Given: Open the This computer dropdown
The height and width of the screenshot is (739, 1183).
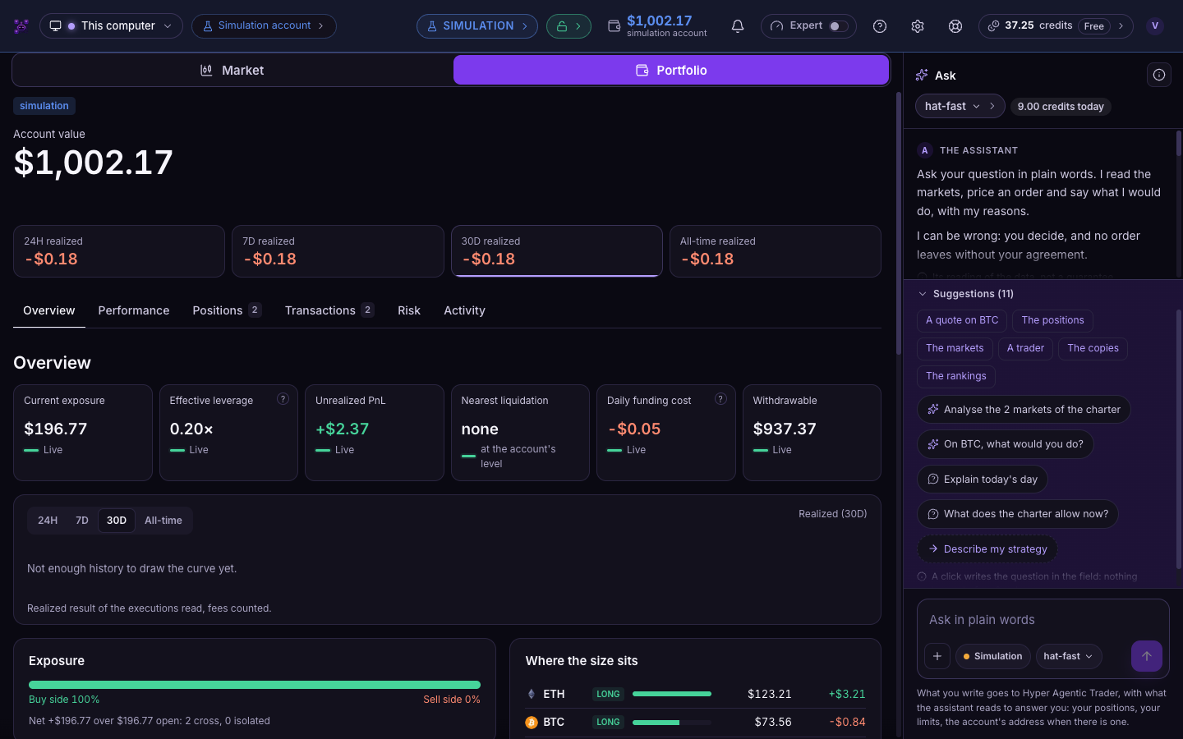Looking at the screenshot, I should [111, 26].
